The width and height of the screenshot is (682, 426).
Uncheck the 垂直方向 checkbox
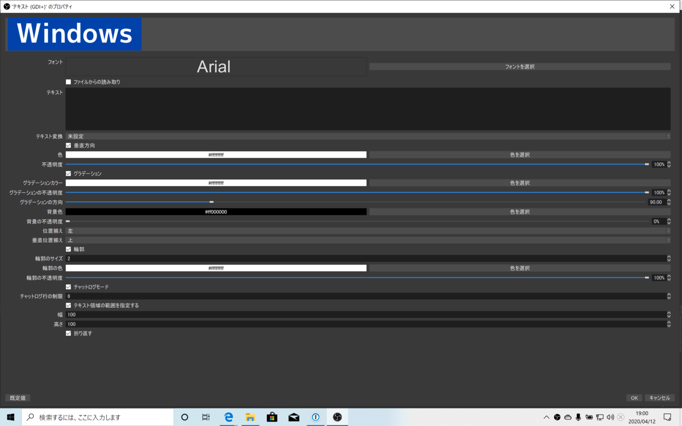click(x=68, y=145)
